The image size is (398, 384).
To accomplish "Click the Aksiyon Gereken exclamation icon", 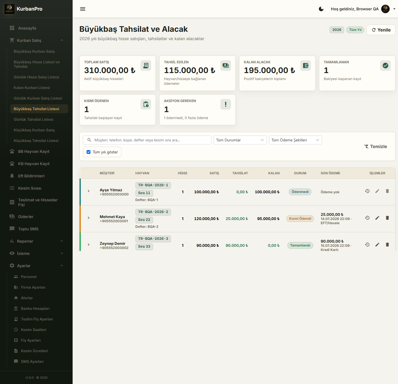I will (226, 104).
